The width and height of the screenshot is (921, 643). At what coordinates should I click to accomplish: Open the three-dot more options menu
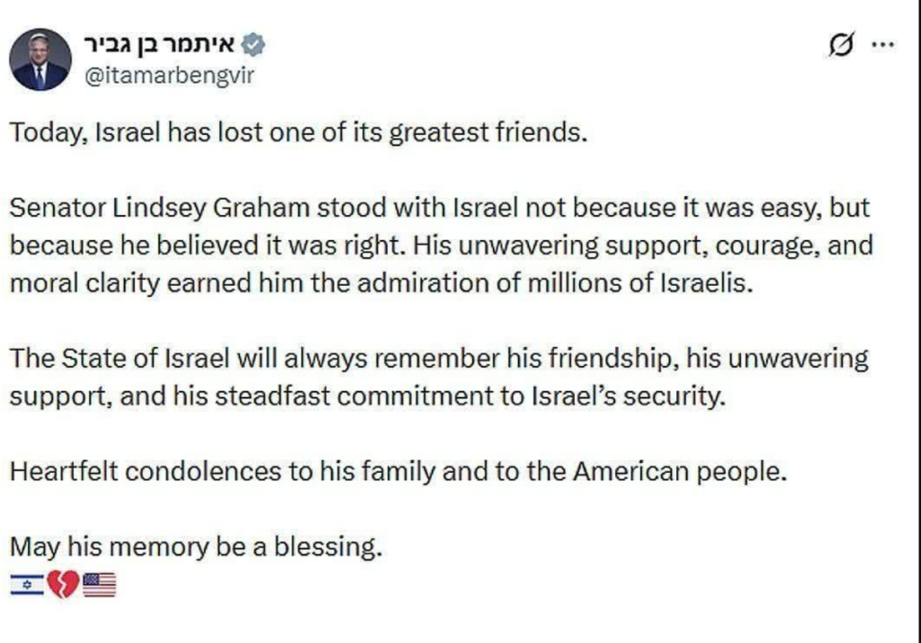[883, 44]
